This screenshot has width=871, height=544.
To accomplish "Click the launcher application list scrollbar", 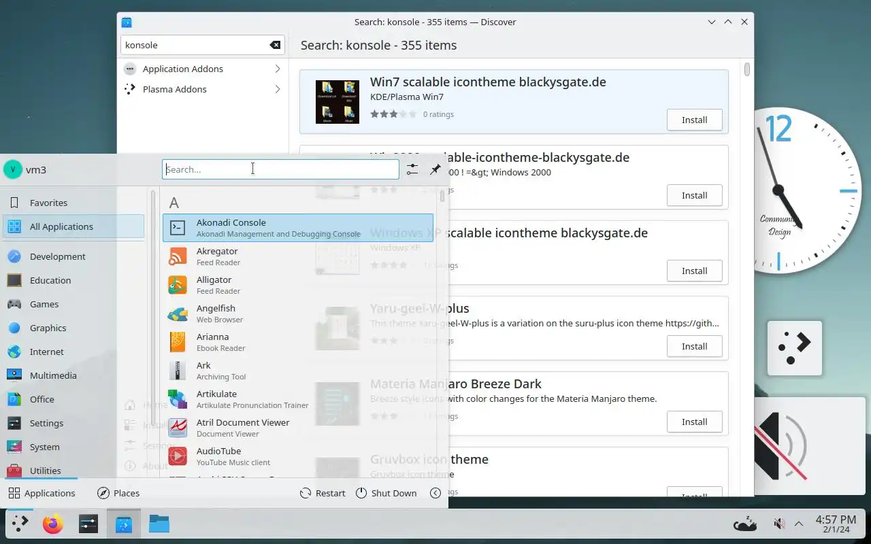I will tap(442, 196).
